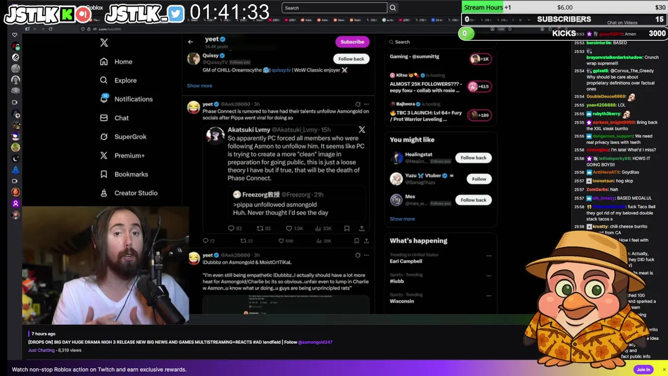Viewport: 668px width, 376px height.
Task: Click the magnifier button beside the top search bar
Action: click(x=393, y=8)
